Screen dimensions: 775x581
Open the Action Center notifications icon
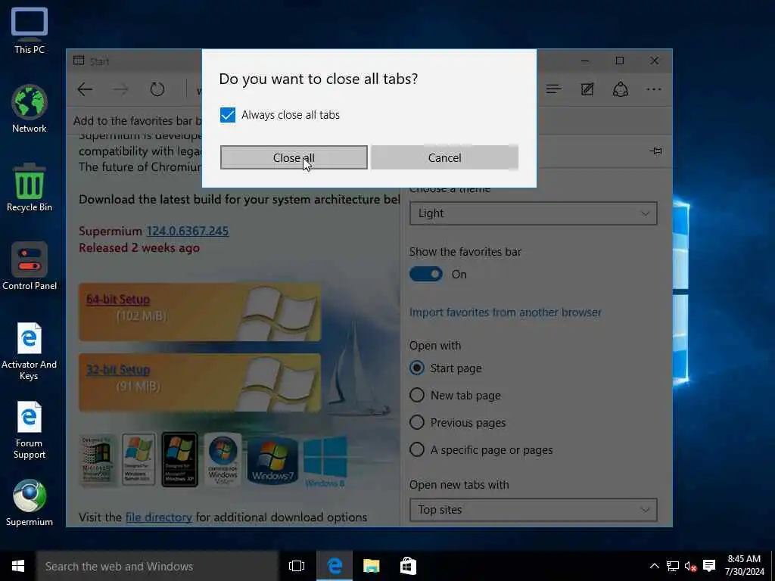(709, 566)
